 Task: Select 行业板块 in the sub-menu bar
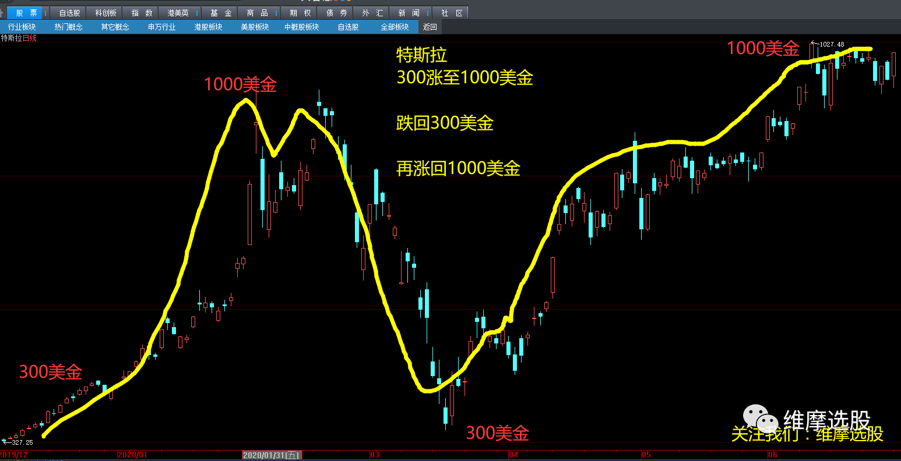(x=22, y=27)
